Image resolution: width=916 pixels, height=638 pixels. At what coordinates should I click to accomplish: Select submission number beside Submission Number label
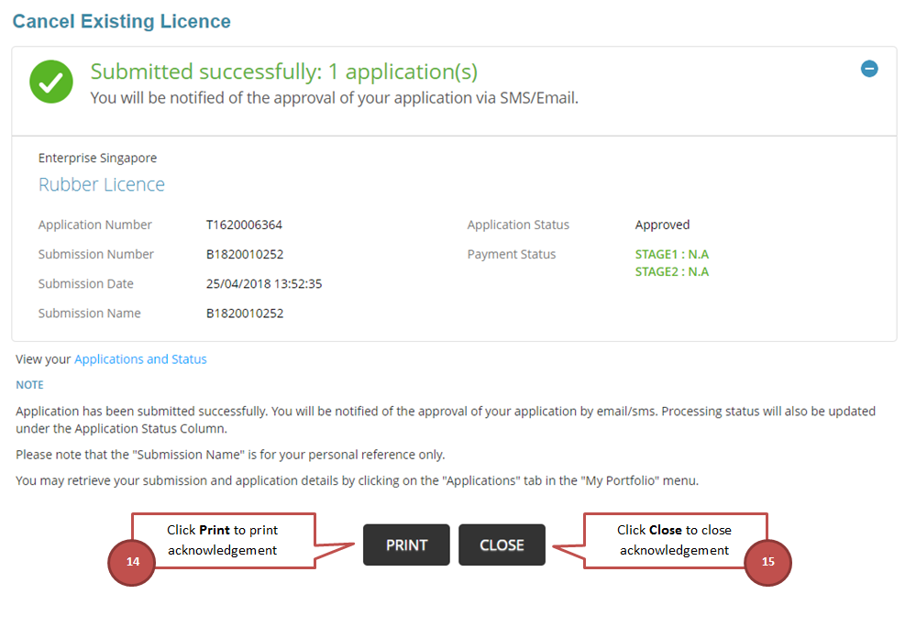pyautogui.click(x=245, y=254)
